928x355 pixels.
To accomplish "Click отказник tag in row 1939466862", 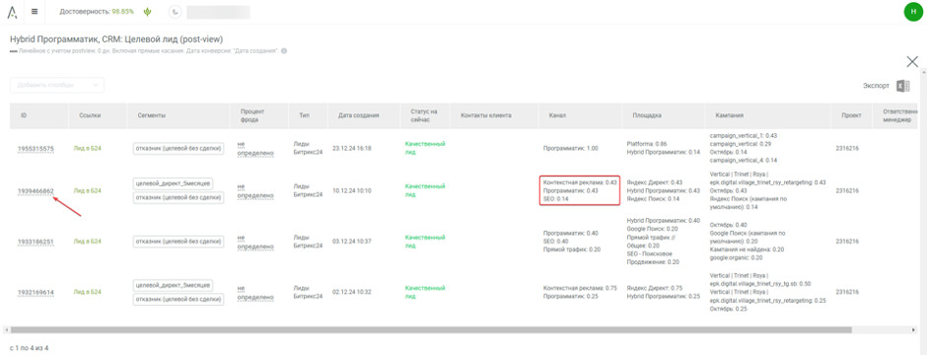I will pos(178,198).
